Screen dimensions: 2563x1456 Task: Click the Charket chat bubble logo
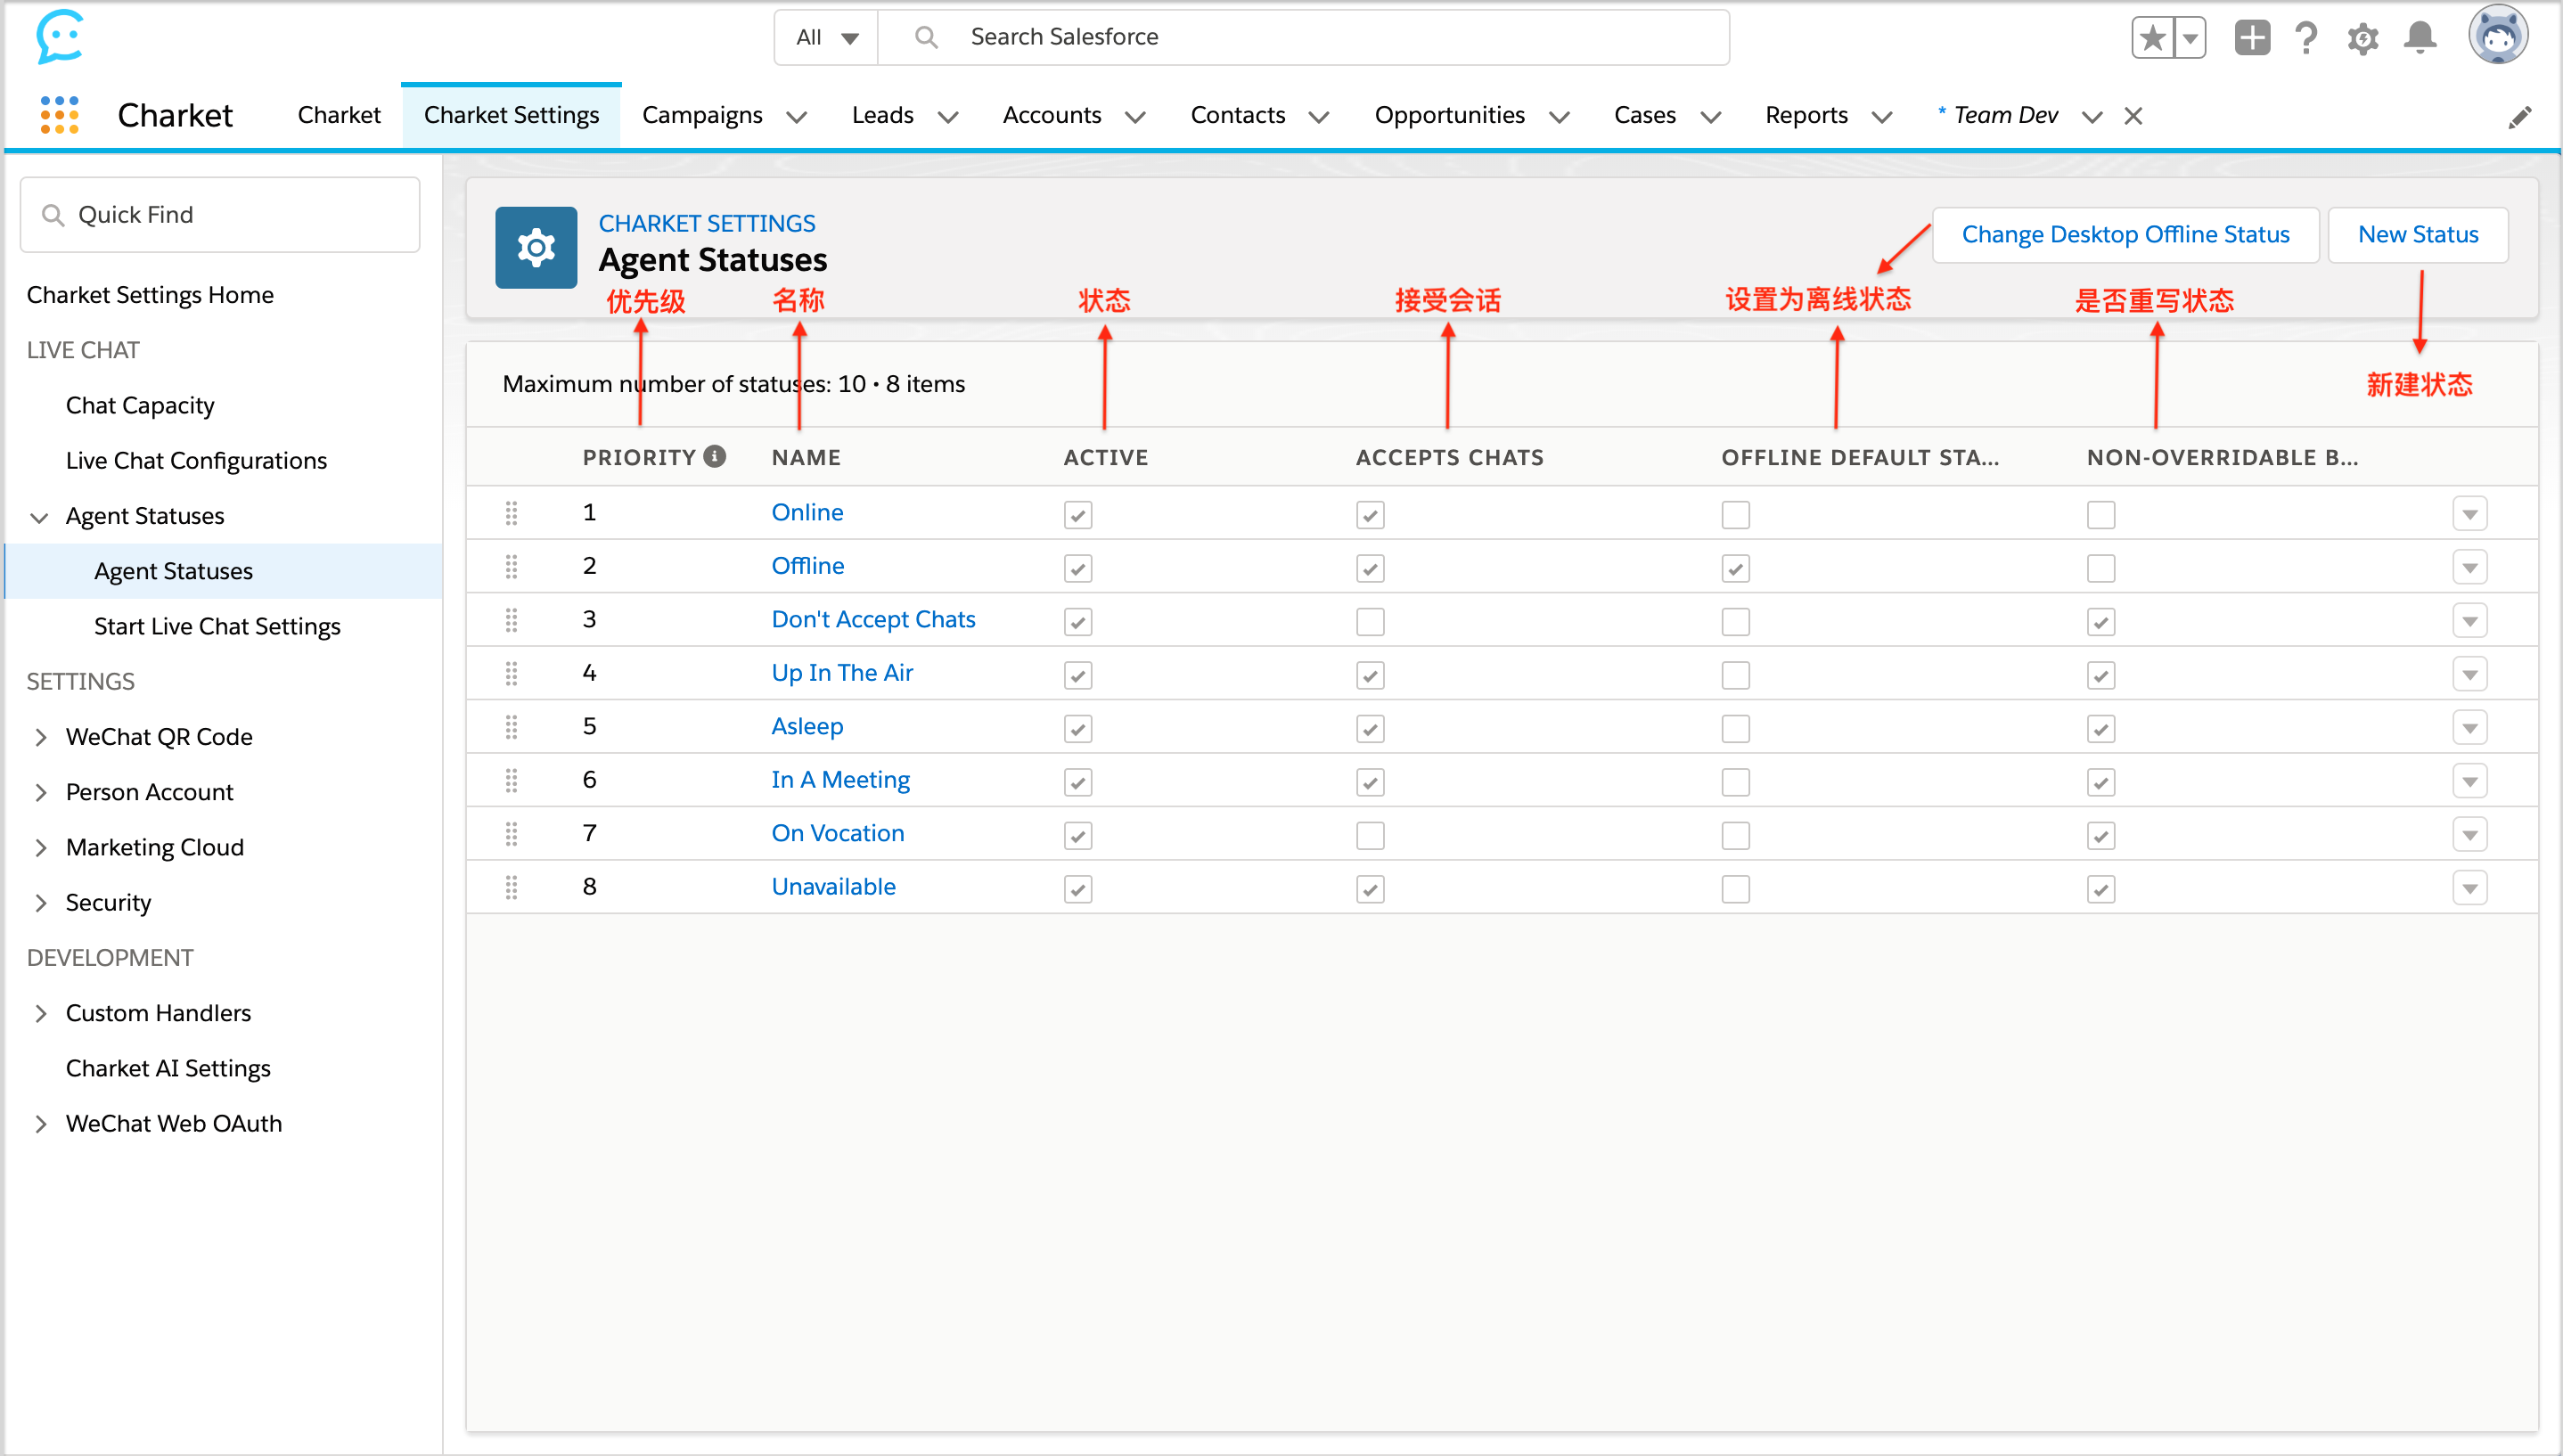point(59,37)
